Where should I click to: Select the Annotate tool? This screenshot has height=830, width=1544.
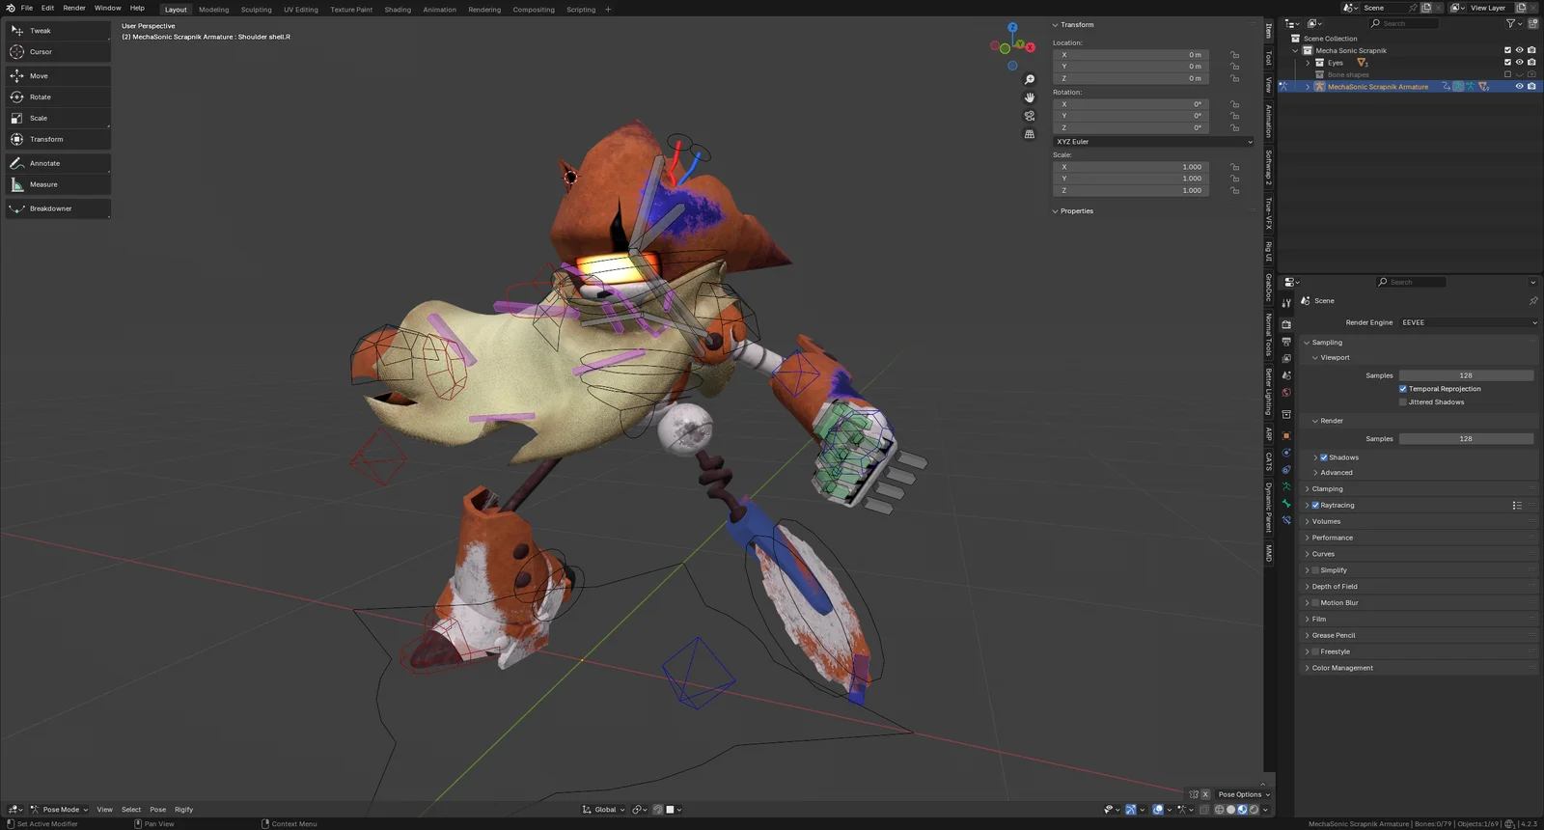(x=58, y=164)
